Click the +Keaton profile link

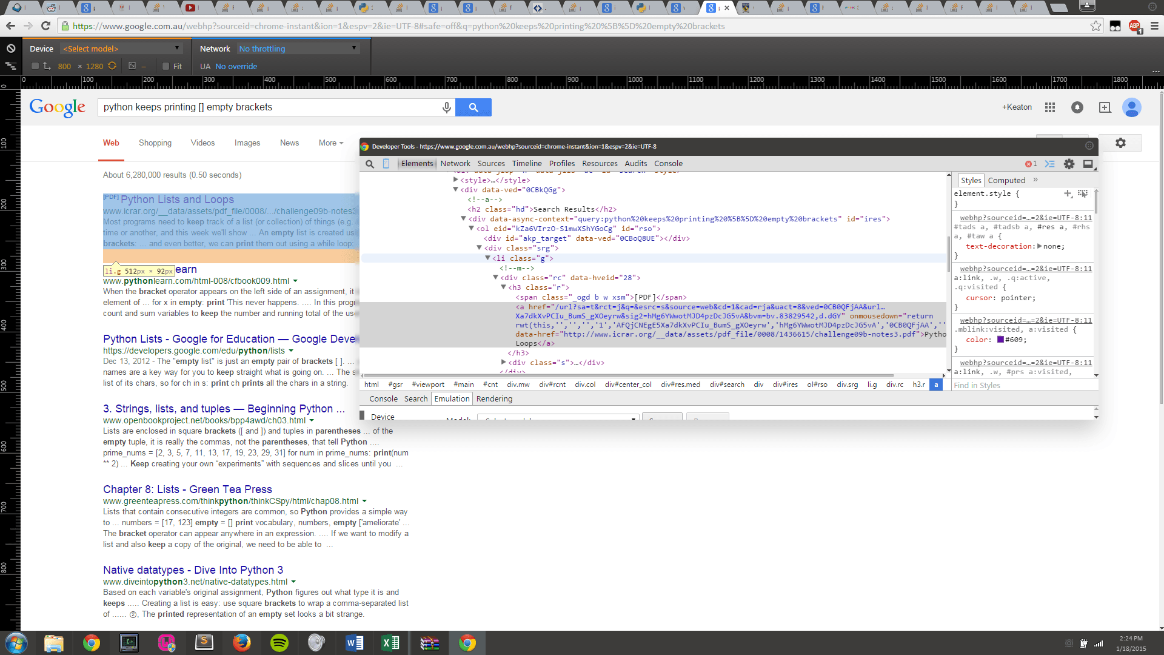pyautogui.click(x=1017, y=107)
